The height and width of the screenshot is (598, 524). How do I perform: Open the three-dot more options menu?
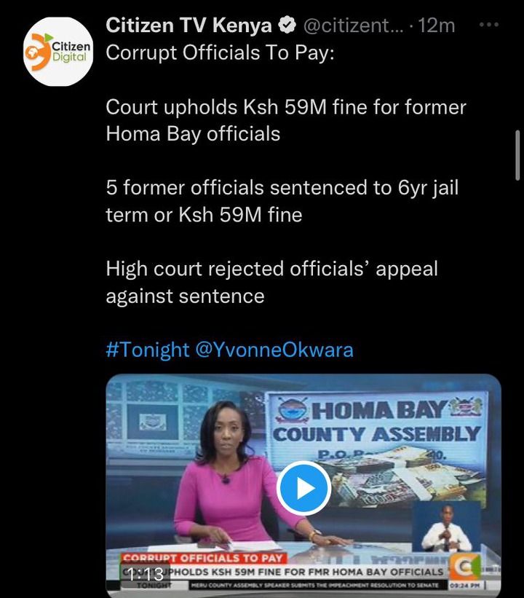click(489, 25)
